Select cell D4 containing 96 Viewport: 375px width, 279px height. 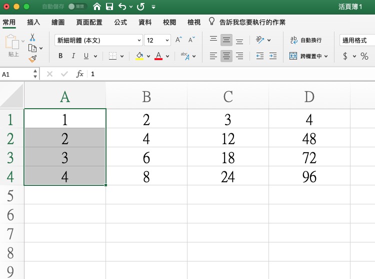coord(309,176)
